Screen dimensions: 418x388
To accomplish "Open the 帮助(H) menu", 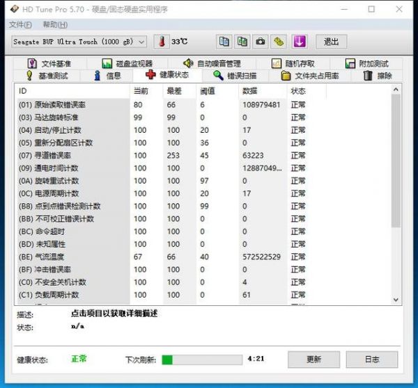I will (x=55, y=25).
